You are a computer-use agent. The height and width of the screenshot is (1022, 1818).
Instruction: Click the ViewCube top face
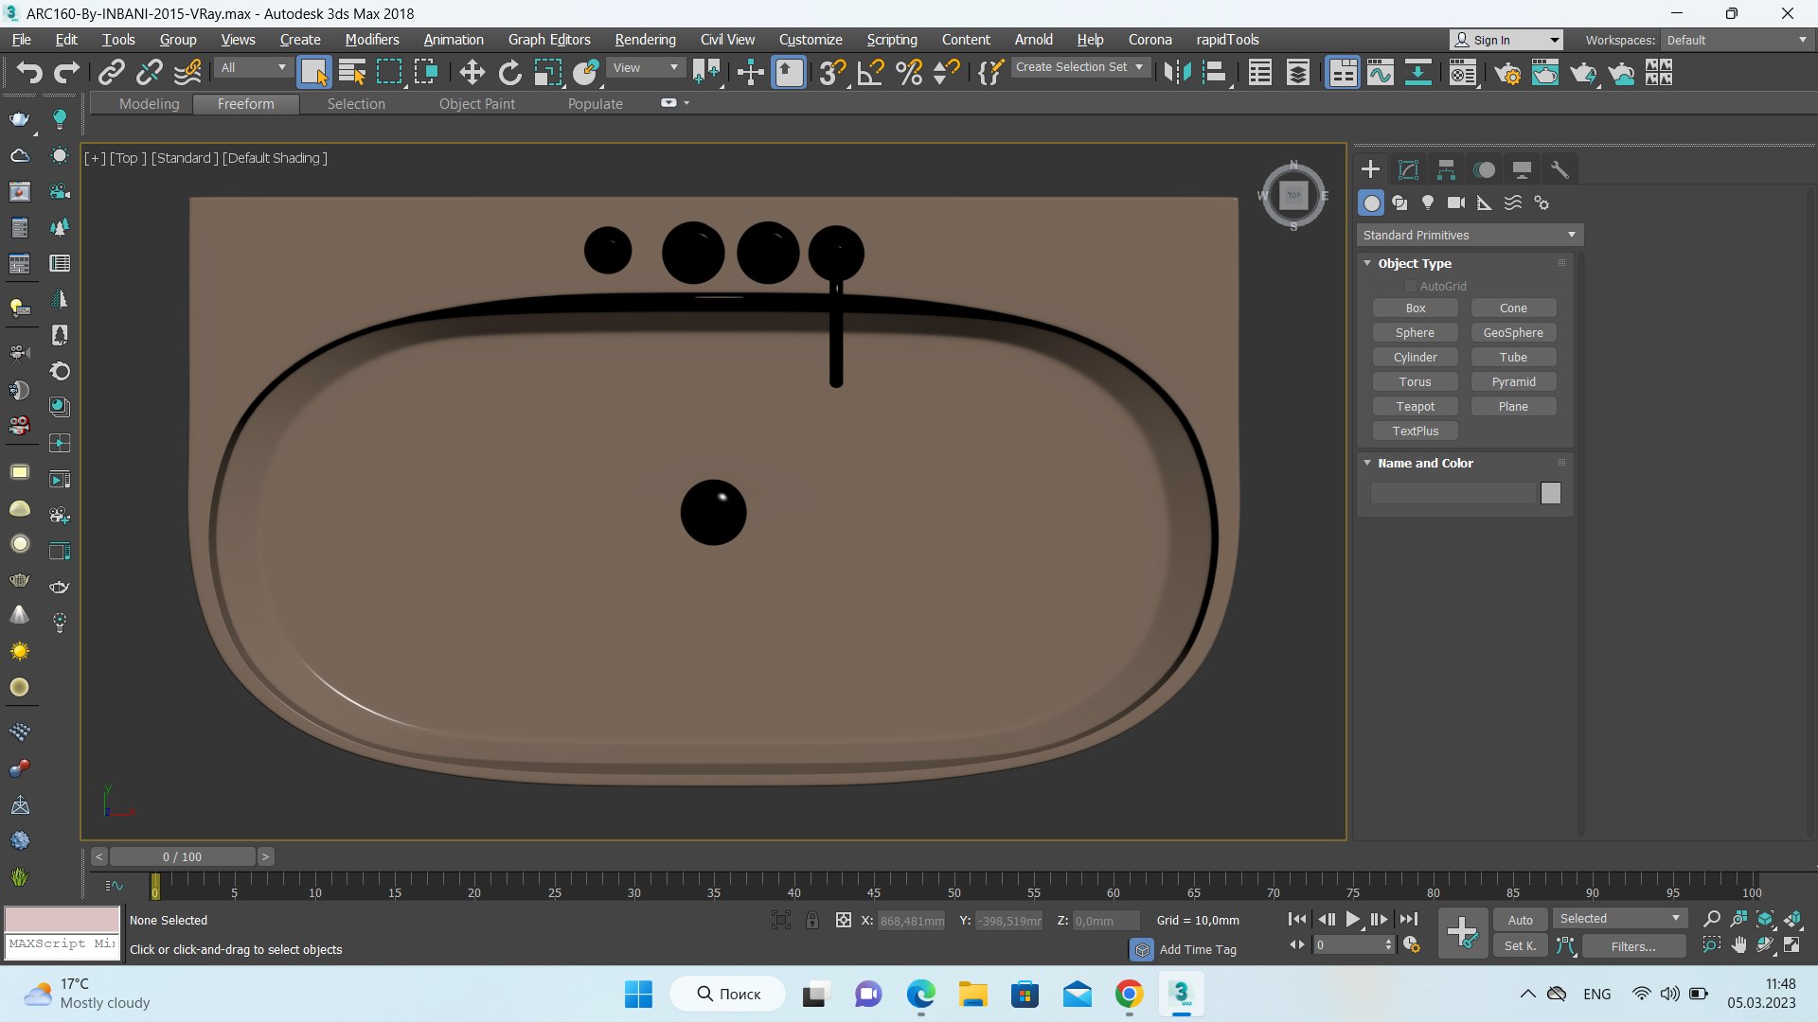[x=1293, y=196]
